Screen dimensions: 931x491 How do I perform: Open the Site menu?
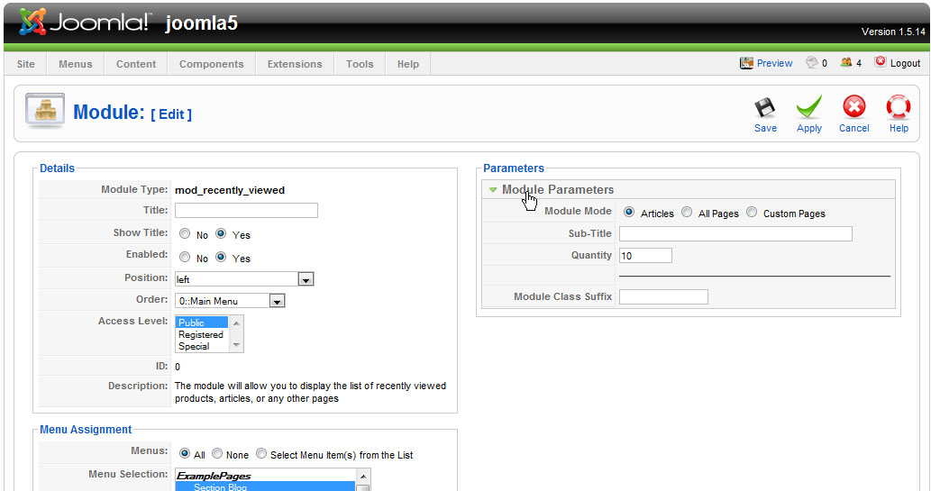[25, 64]
